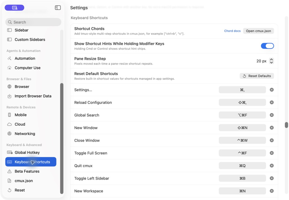Edit the Global Search shortcut field
Screen dimensions: 289x200
pos(242,115)
